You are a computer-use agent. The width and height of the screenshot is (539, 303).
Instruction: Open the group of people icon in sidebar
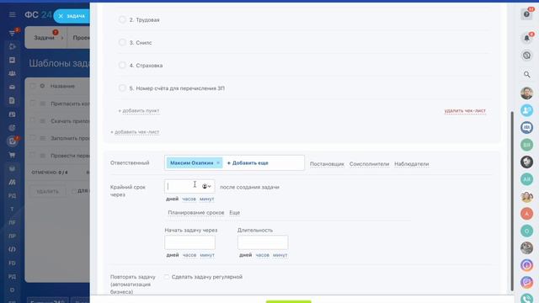click(x=12, y=73)
